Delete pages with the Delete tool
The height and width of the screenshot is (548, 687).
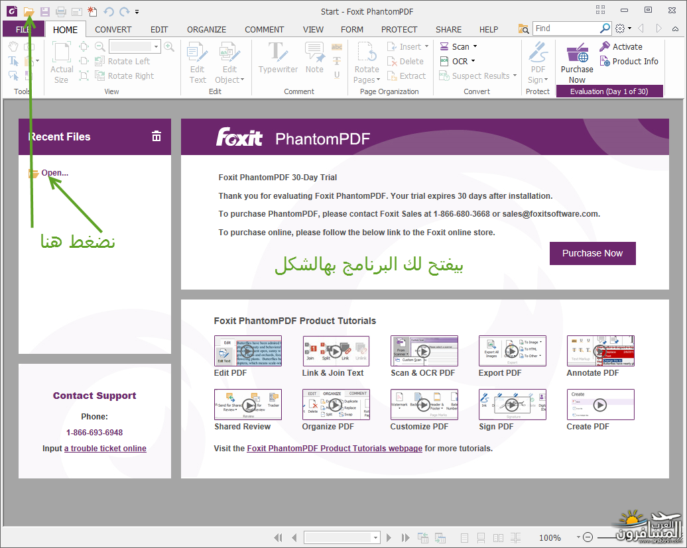tap(406, 61)
